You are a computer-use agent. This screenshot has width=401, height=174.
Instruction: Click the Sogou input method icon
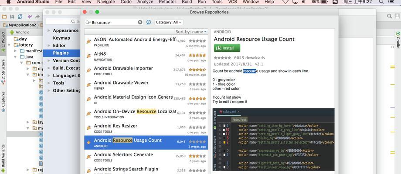(x=335, y=2)
